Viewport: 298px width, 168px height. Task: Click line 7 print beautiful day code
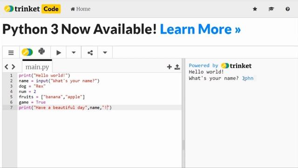click(65, 107)
